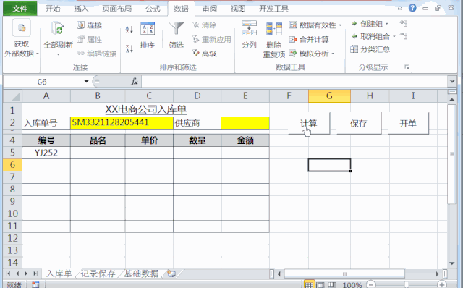
Task: Select cell containing SM3321128205441
Action: click(122, 123)
